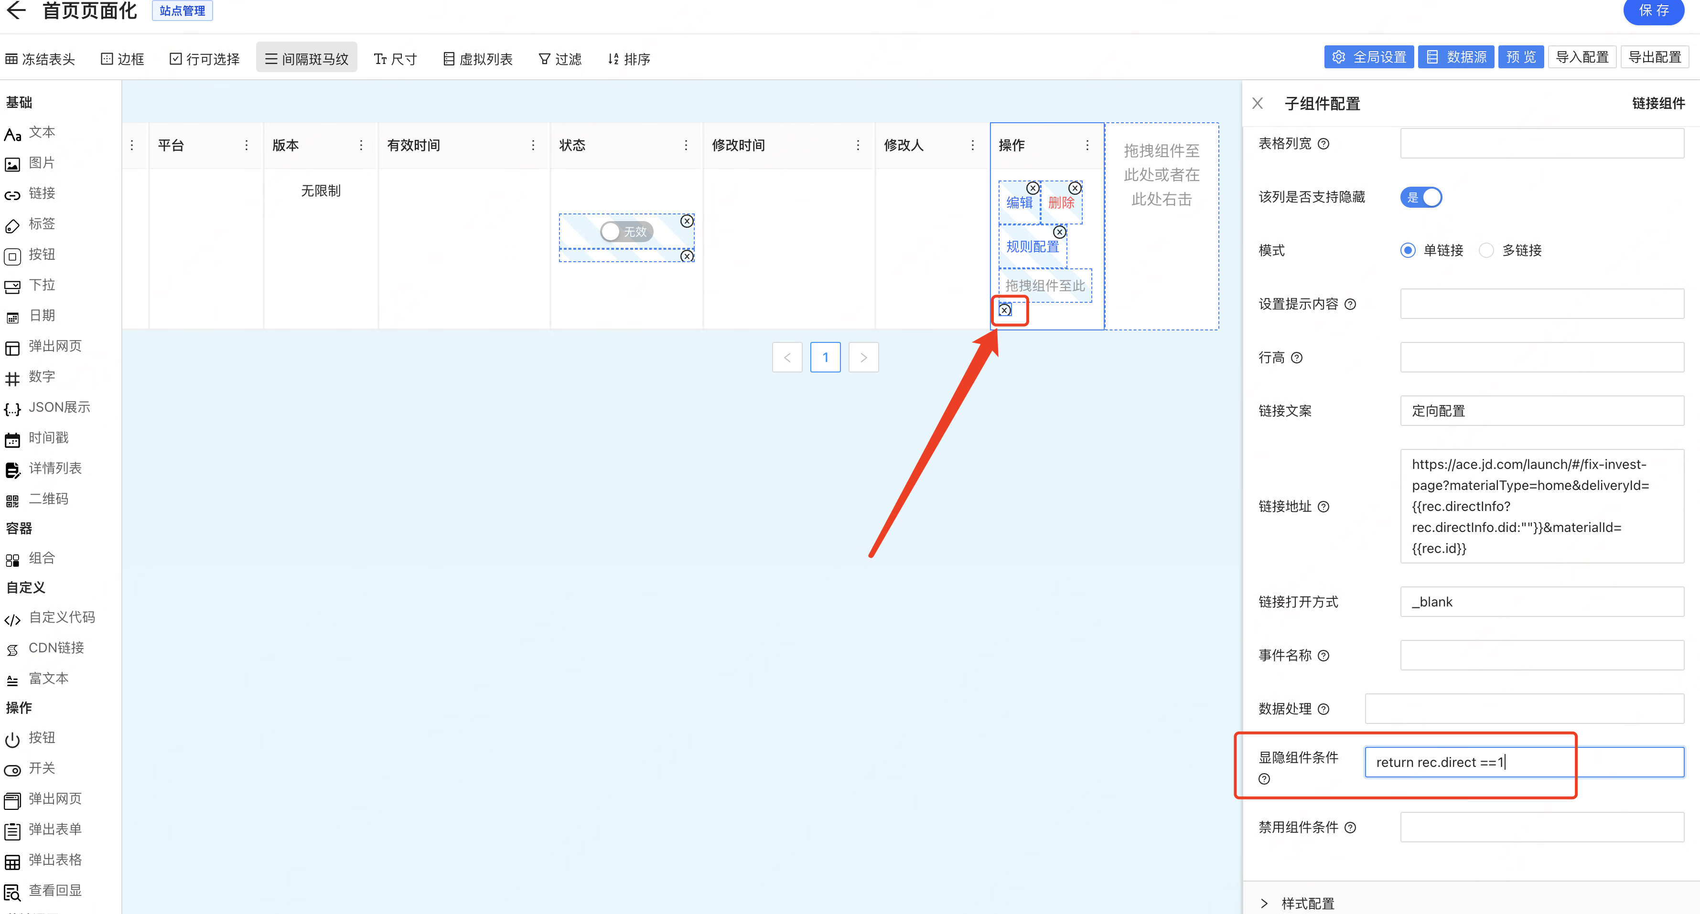This screenshot has height=914, width=1700.
Task: Click the back arrow beside 首页页面化
Action: coord(16,10)
